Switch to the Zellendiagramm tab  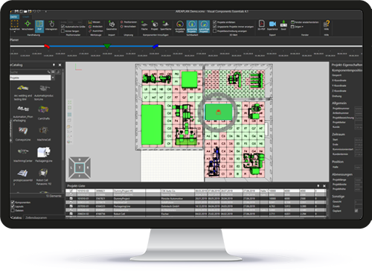point(36,217)
